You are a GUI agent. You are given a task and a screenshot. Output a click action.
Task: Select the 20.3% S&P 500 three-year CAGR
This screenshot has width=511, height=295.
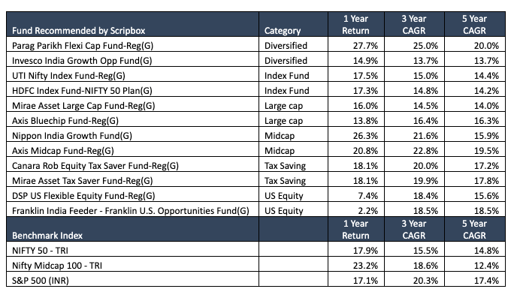pyautogui.click(x=425, y=280)
